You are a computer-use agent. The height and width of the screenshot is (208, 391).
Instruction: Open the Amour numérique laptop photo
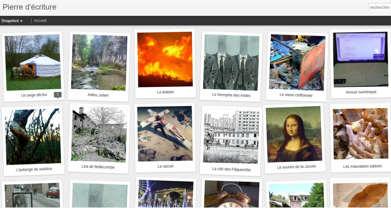361,59
